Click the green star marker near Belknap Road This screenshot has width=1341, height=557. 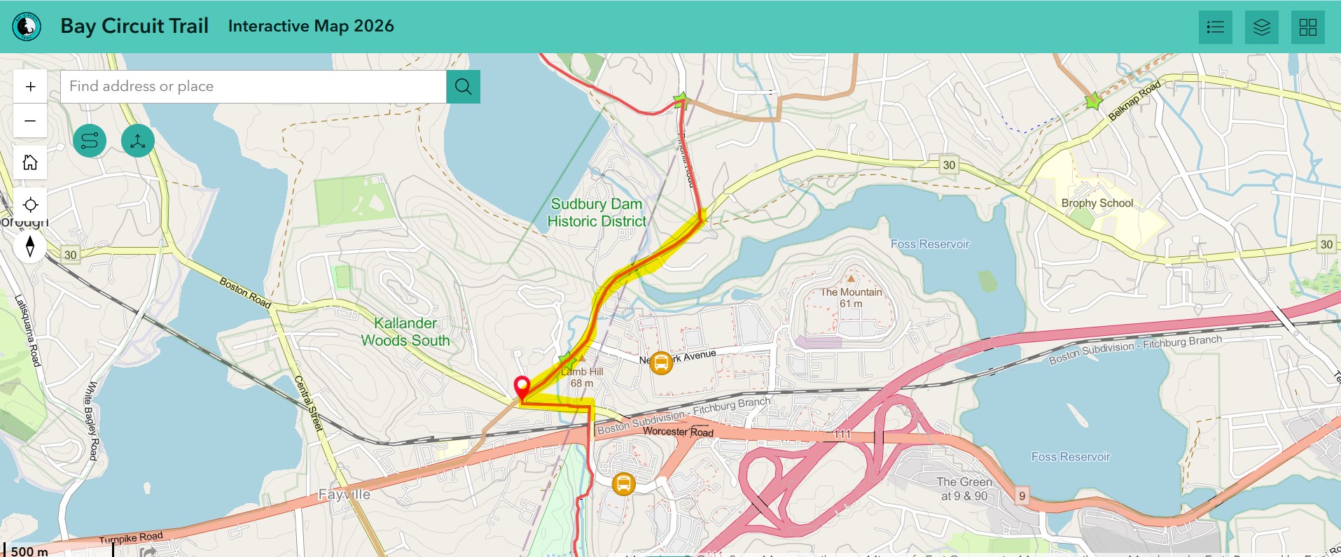[x=1093, y=102]
